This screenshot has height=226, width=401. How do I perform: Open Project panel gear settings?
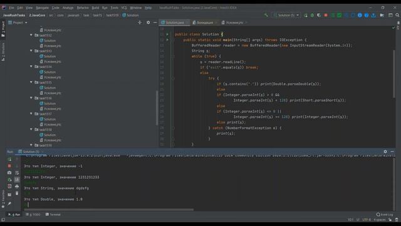pyautogui.click(x=148, y=23)
